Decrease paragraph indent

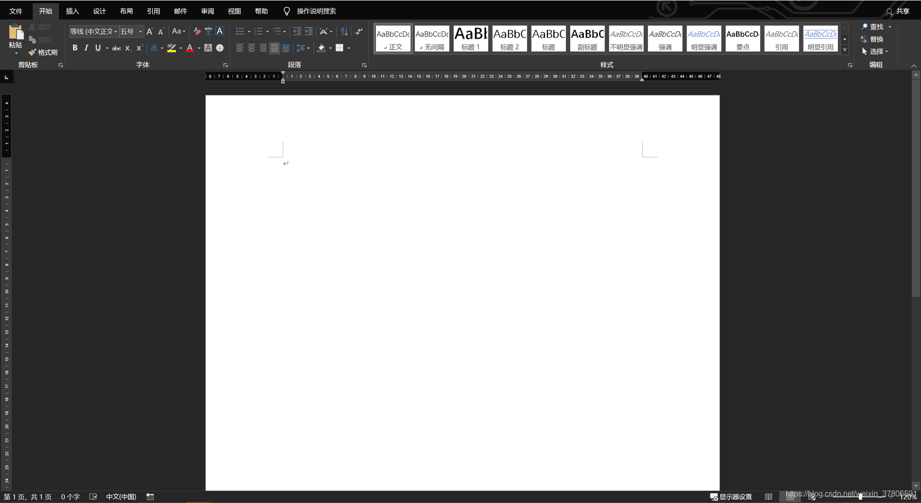click(x=297, y=31)
